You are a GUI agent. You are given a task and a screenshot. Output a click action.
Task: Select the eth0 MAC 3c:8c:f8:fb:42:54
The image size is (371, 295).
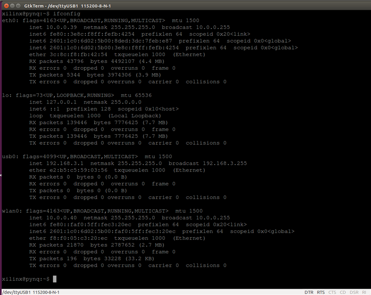tap(78, 55)
